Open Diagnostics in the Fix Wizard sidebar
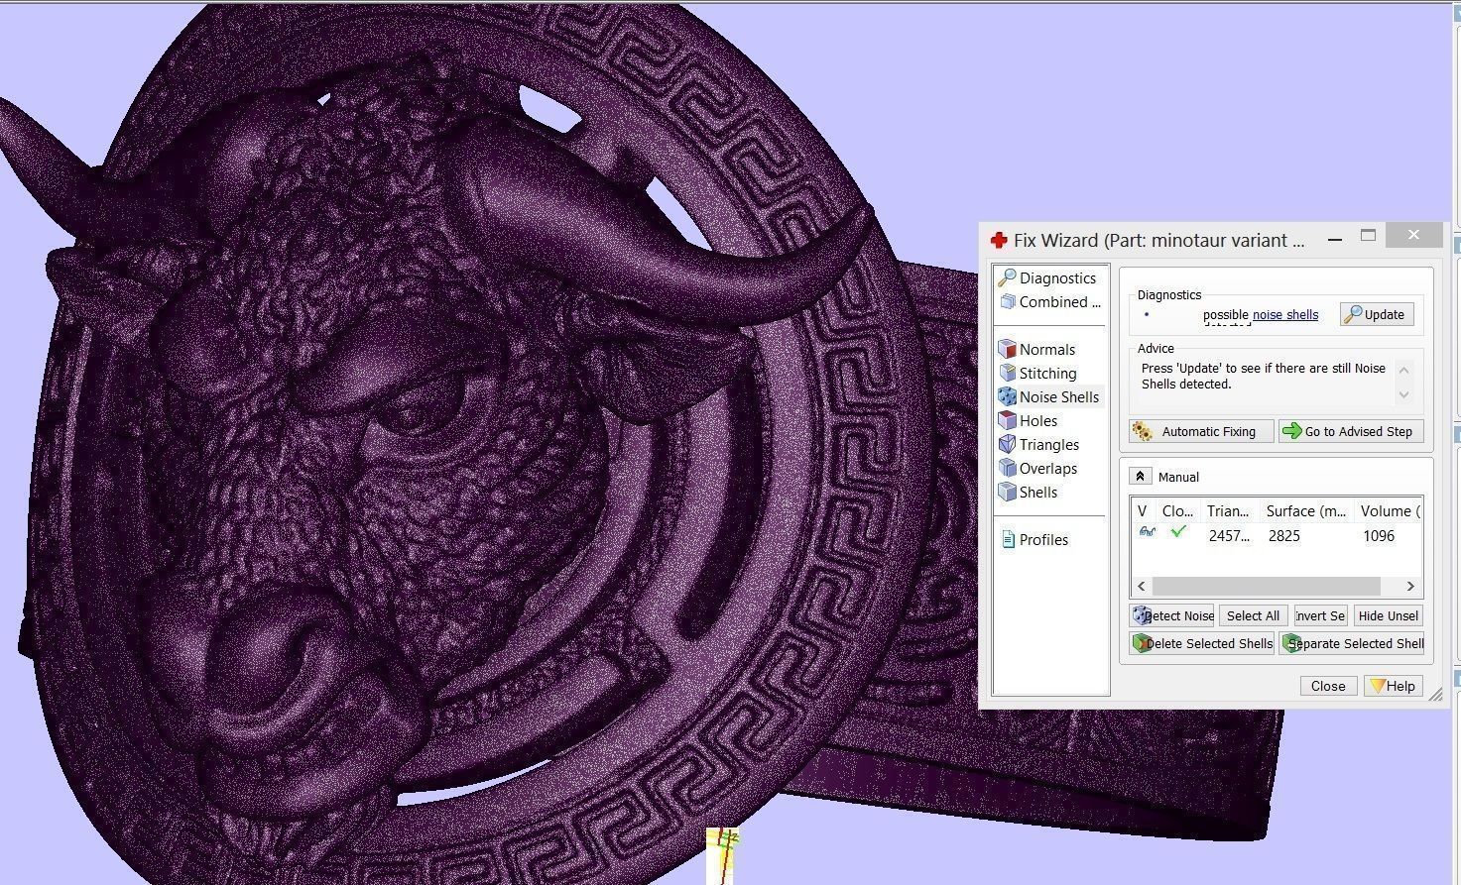The width and height of the screenshot is (1461, 885). point(1047,278)
